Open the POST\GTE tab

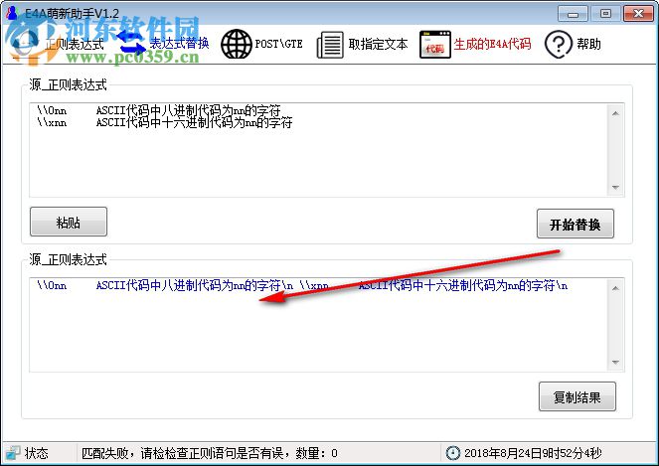coord(278,44)
